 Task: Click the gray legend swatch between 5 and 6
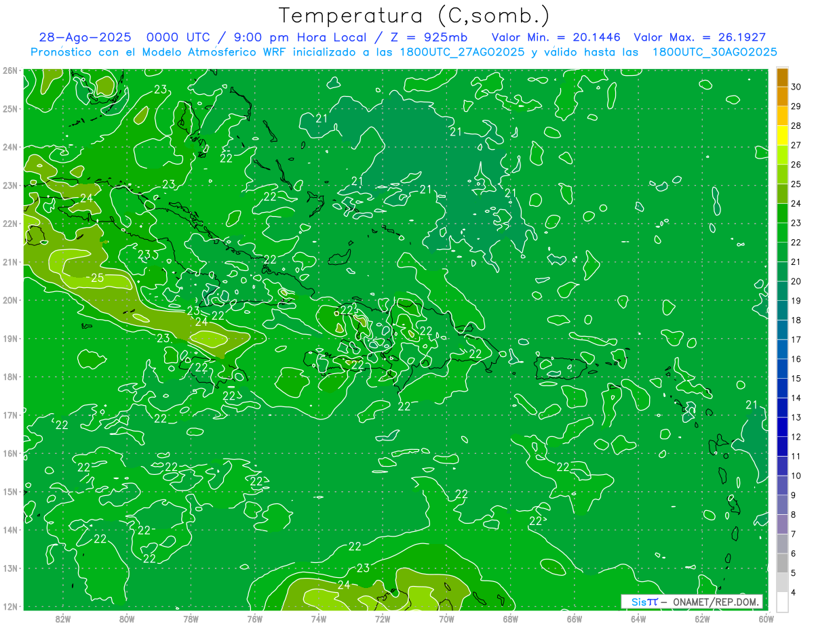pos(782,563)
